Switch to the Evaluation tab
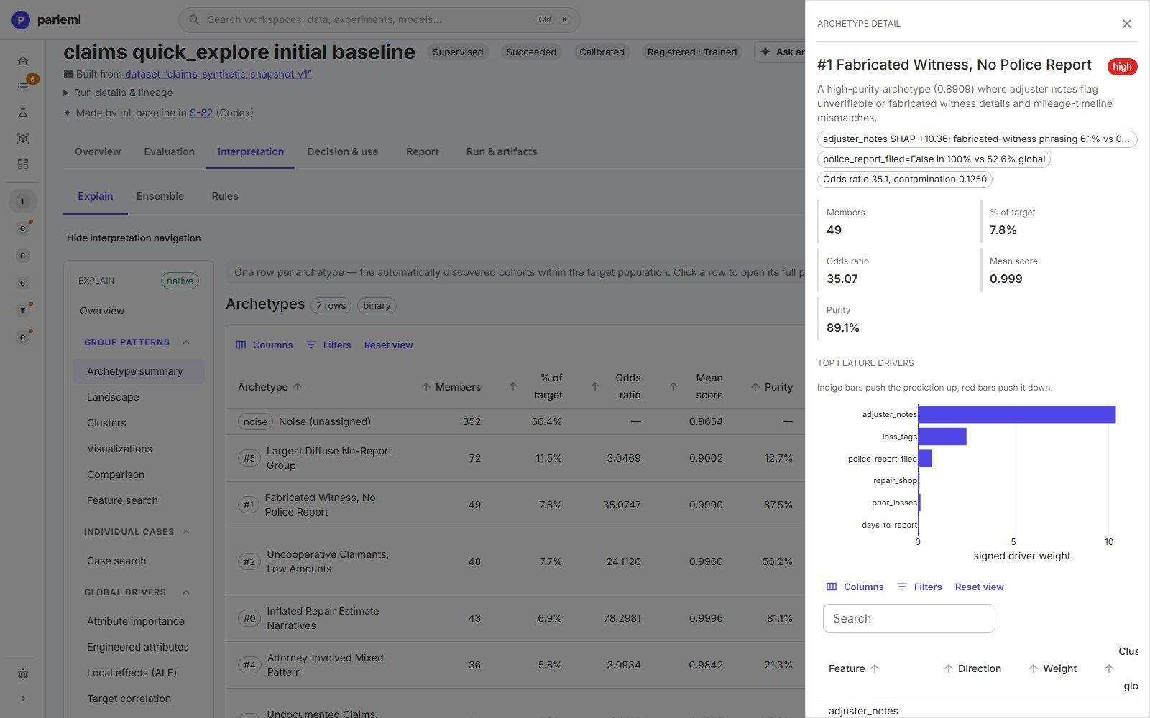This screenshot has height=718, width=1150. 169,151
